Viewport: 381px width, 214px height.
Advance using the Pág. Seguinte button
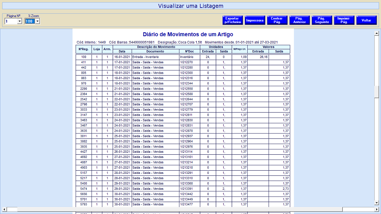point(322,20)
